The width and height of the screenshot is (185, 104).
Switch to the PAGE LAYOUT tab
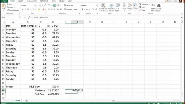point(32,1)
